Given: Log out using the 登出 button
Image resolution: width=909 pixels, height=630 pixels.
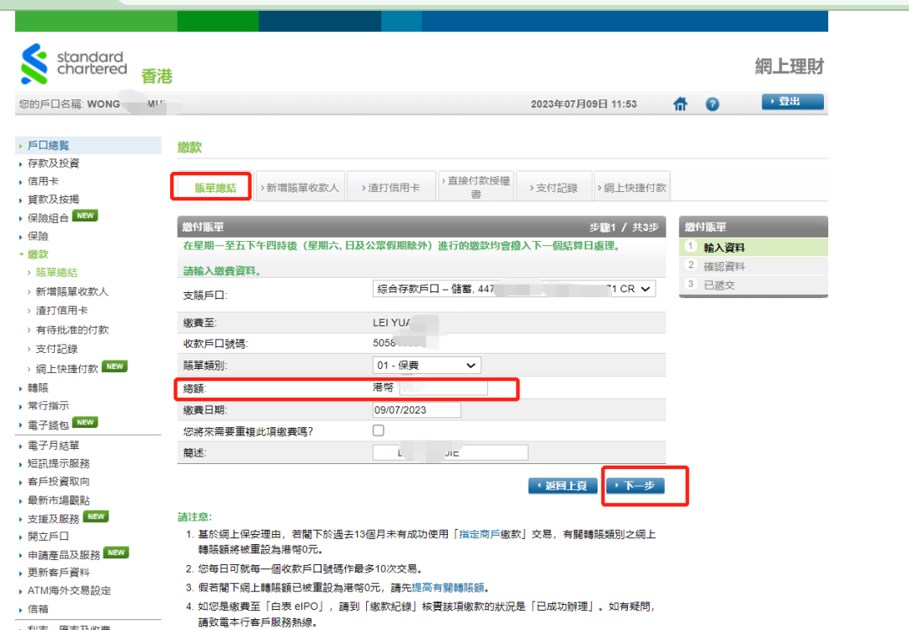Looking at the screenshot, I should 792,101.
